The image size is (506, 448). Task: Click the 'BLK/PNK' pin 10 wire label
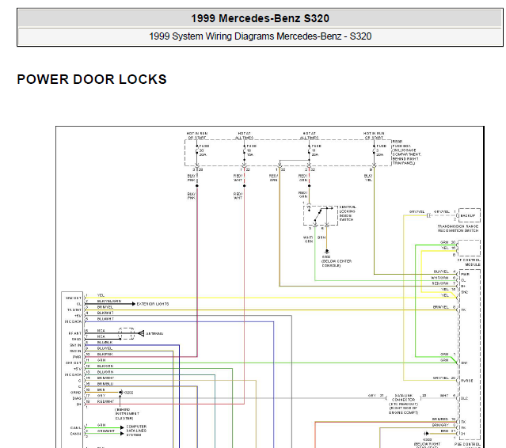(105, 354)
